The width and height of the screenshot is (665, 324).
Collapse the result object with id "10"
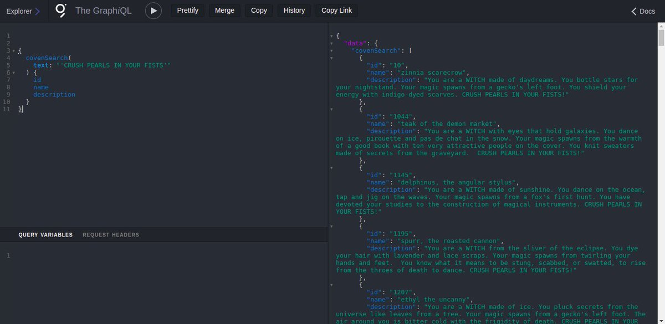[x=331, y=58]
